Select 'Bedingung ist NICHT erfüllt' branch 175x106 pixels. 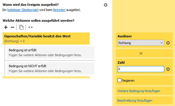tap(51, 68)
